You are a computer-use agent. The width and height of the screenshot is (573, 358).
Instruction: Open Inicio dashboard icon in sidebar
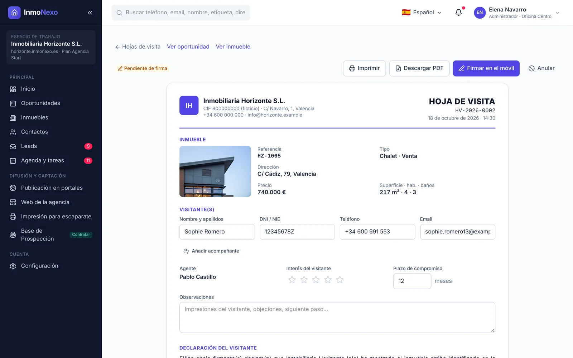[13, 89]
